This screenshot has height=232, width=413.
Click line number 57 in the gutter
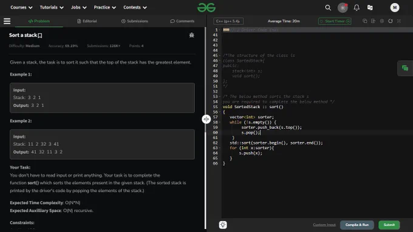[x=216, y=117]
